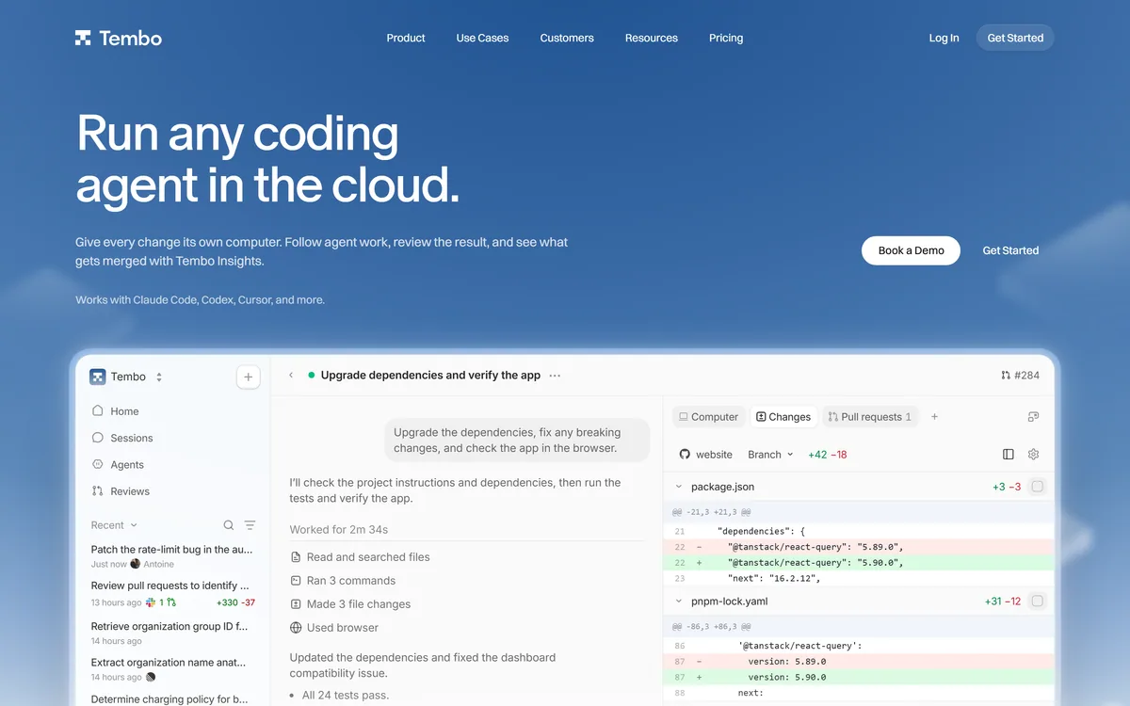Collapse the pnpm-lock.yaml file diff
Viewport: 1130px width, 706px height.
coord(679,601)
